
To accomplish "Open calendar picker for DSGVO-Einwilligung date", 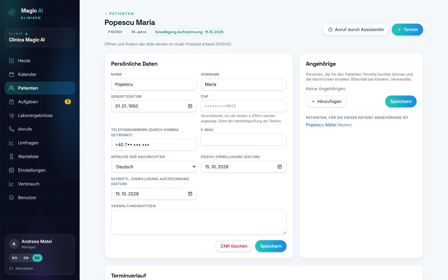I will point(280,167).
